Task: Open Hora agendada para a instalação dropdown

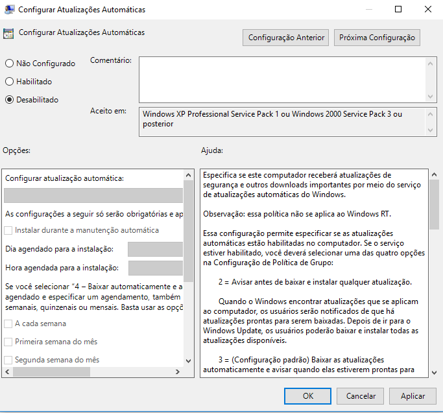Action: [156, 268]
